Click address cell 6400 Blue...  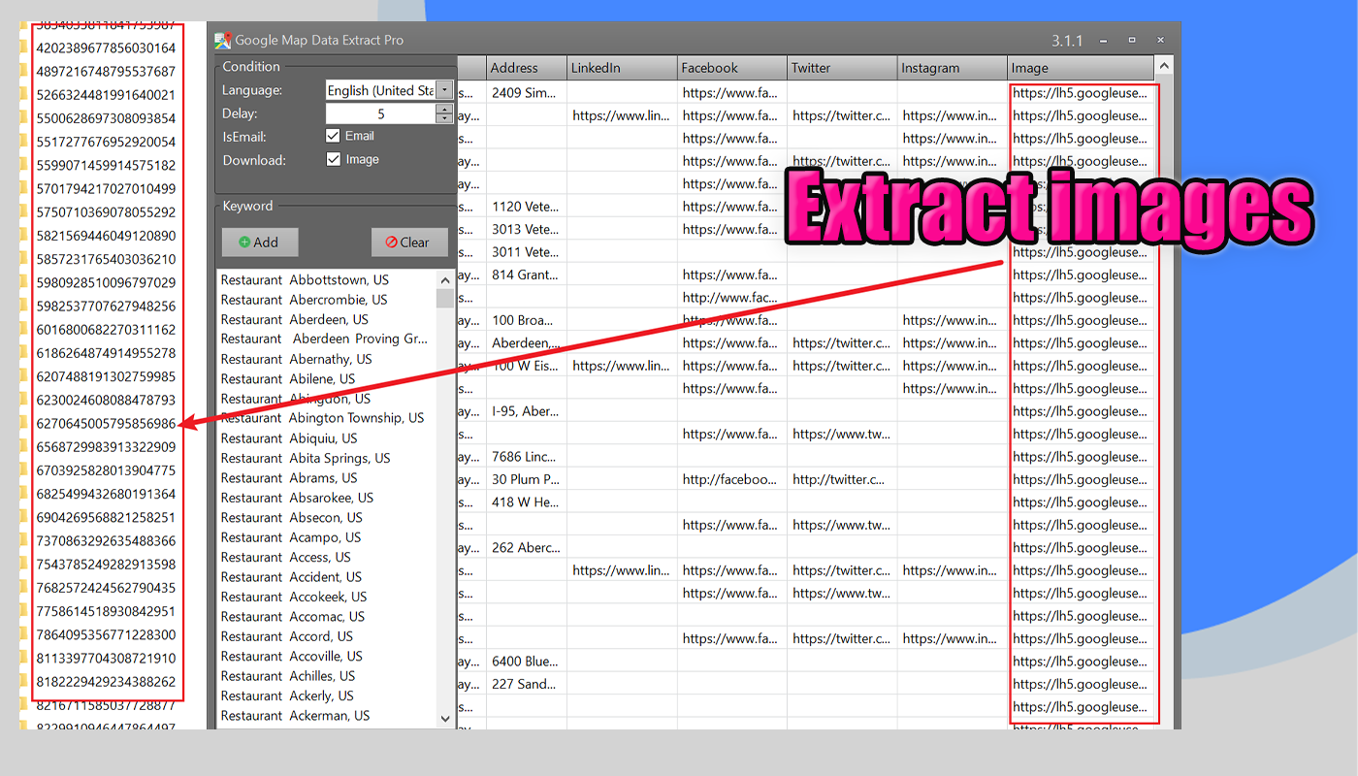pos(526,662)
